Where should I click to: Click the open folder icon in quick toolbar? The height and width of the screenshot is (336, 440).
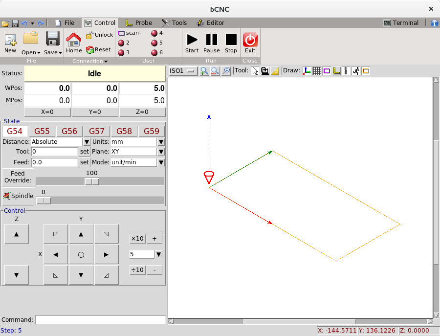tap(5, 23)
